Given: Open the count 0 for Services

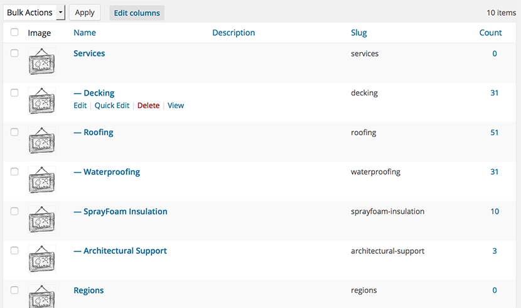Looking at the screenshot, I should [x=495, y=53].
